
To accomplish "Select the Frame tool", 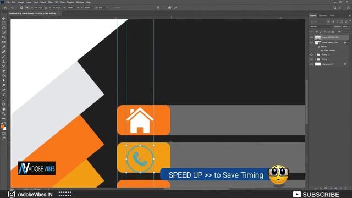I will 4,42.
